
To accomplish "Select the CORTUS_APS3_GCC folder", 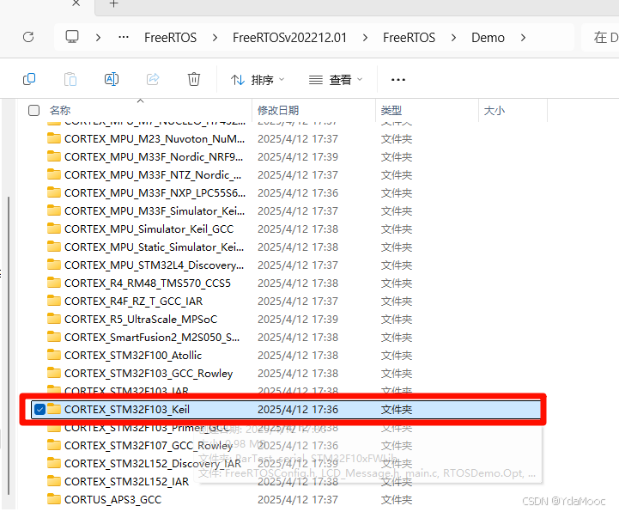I will coord(113,499).
